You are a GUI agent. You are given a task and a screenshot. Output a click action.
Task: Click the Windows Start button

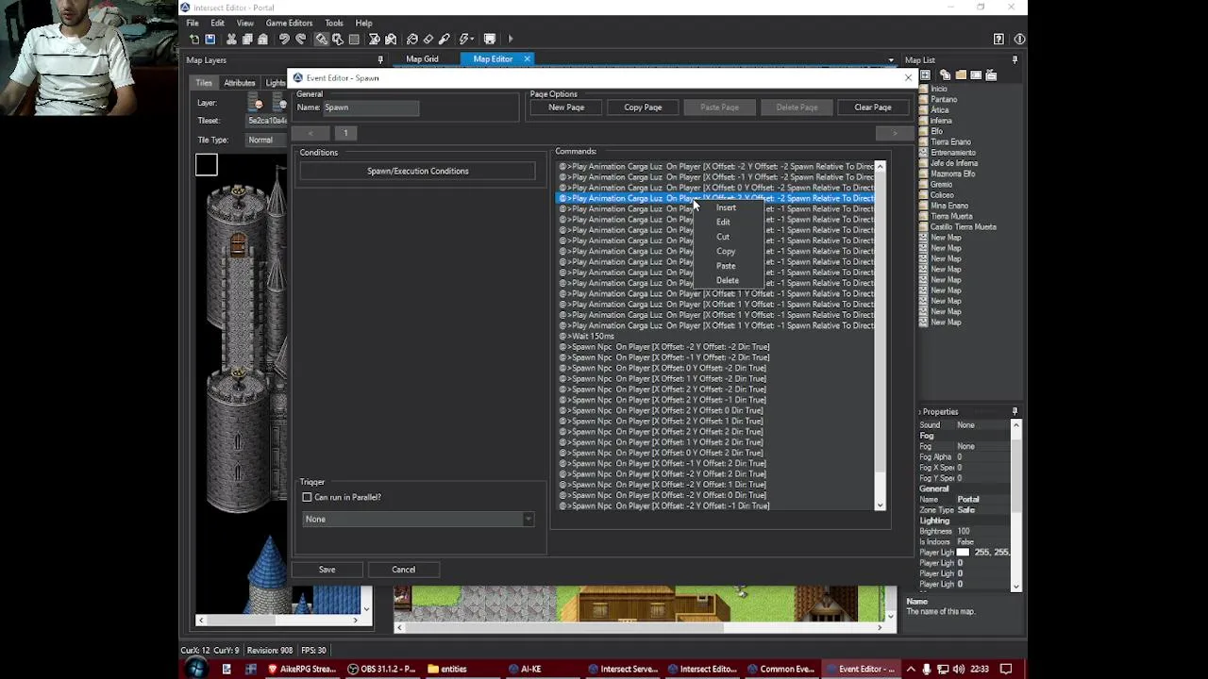(196, 670)
